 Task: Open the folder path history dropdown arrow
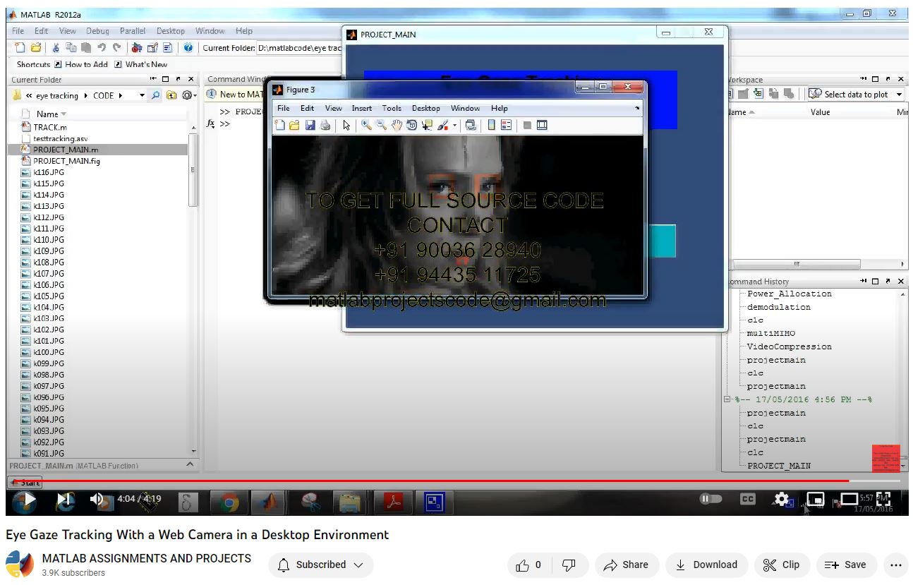142,95
